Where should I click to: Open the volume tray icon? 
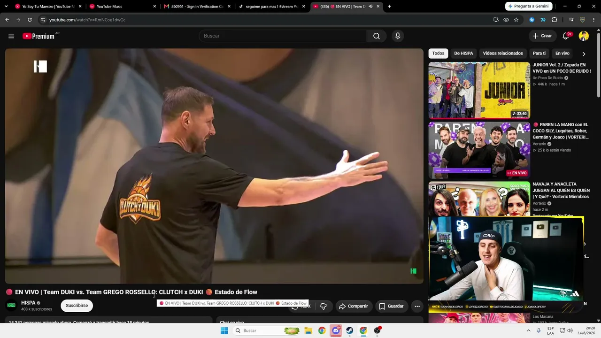click(570, 330)
